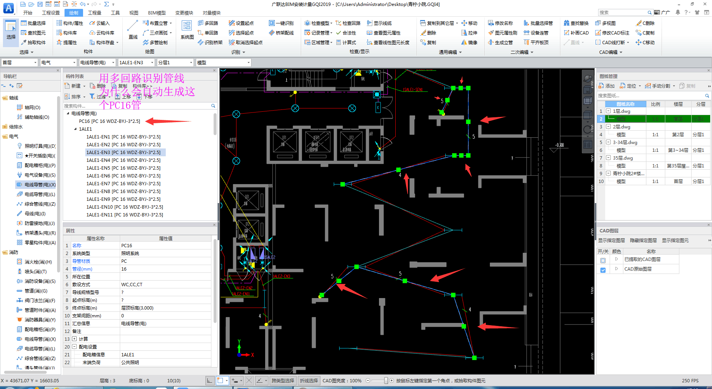Image resolution: width=712 pixels, height=389 pixels.
Task: Uncheck the CAD原始图层 checkbox
Action: pos(603,270)
